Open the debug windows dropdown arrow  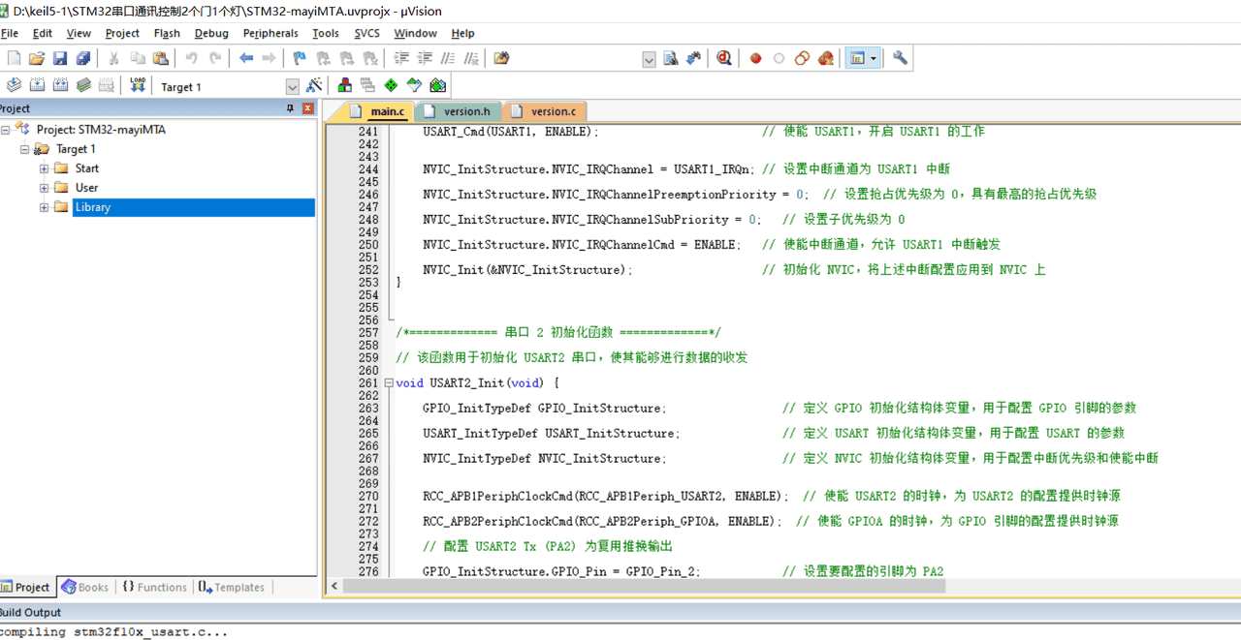[x=873, y=58]
